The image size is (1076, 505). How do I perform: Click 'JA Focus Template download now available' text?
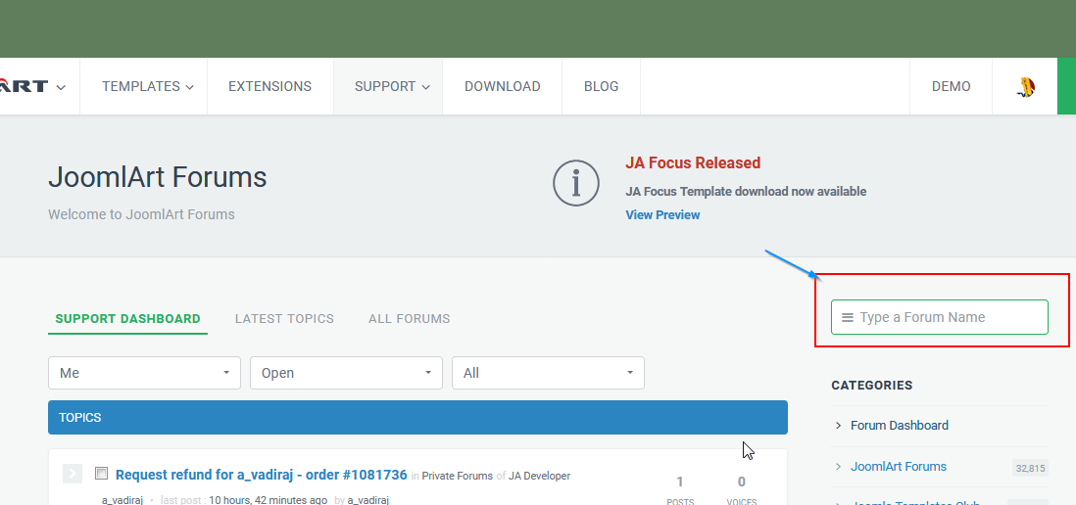click(x=745, y=191)
